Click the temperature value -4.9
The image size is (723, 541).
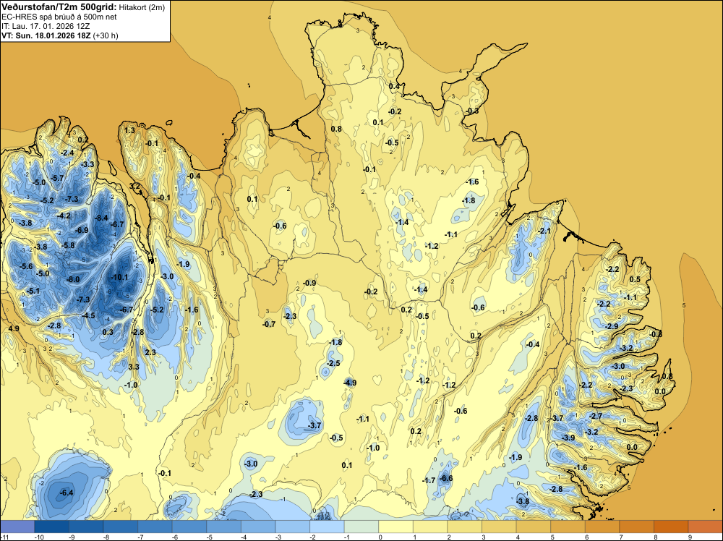pos(350,383)
